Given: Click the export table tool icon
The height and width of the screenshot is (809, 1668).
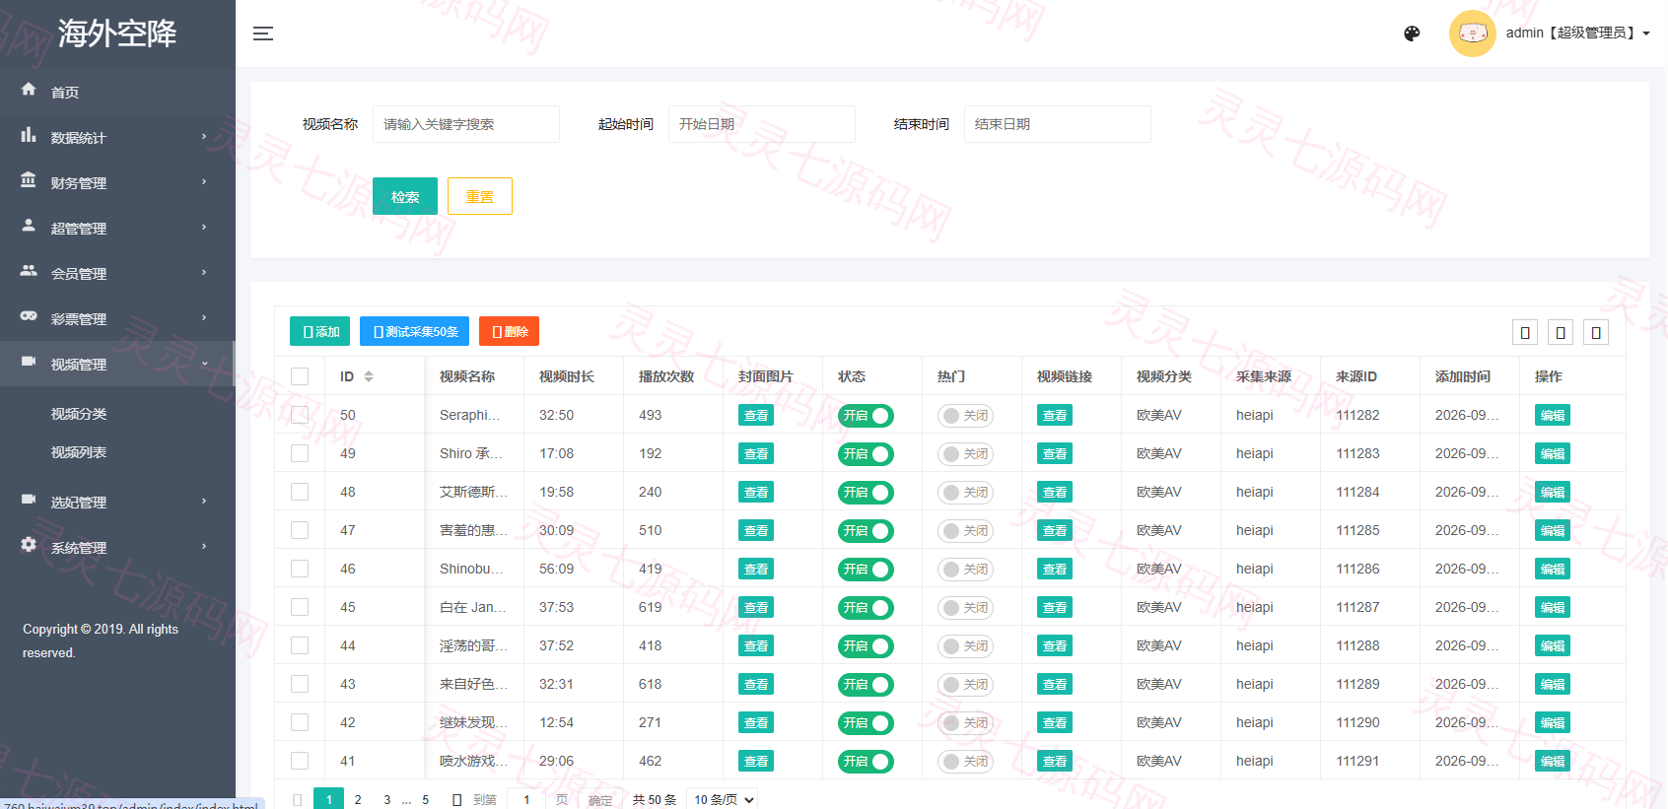Looking at the screenshot, I should (1561, 332).
